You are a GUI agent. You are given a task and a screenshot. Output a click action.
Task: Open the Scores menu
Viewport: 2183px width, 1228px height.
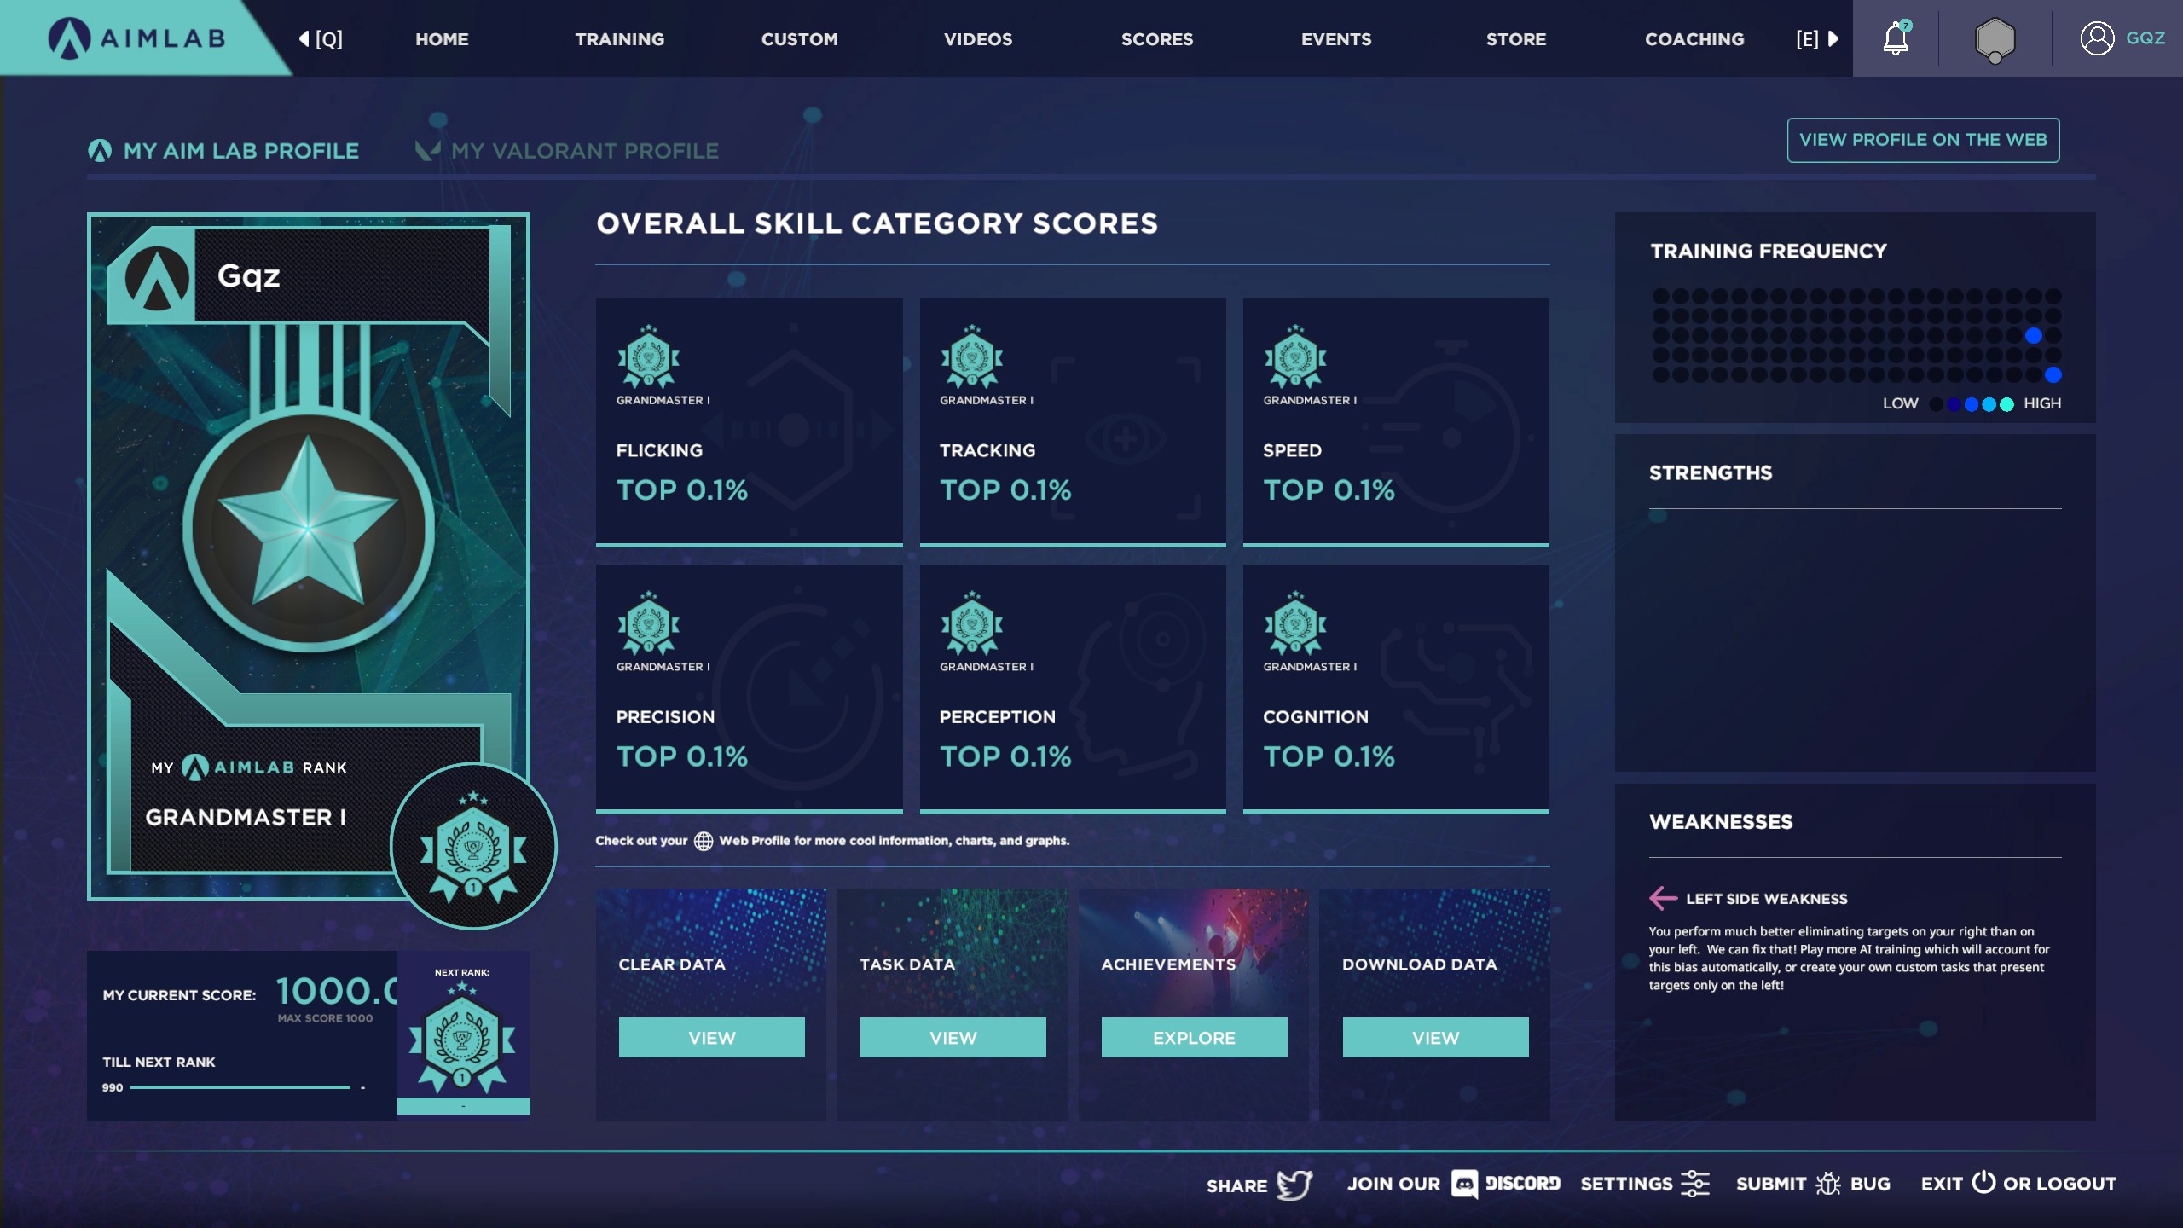point(1156,39)
